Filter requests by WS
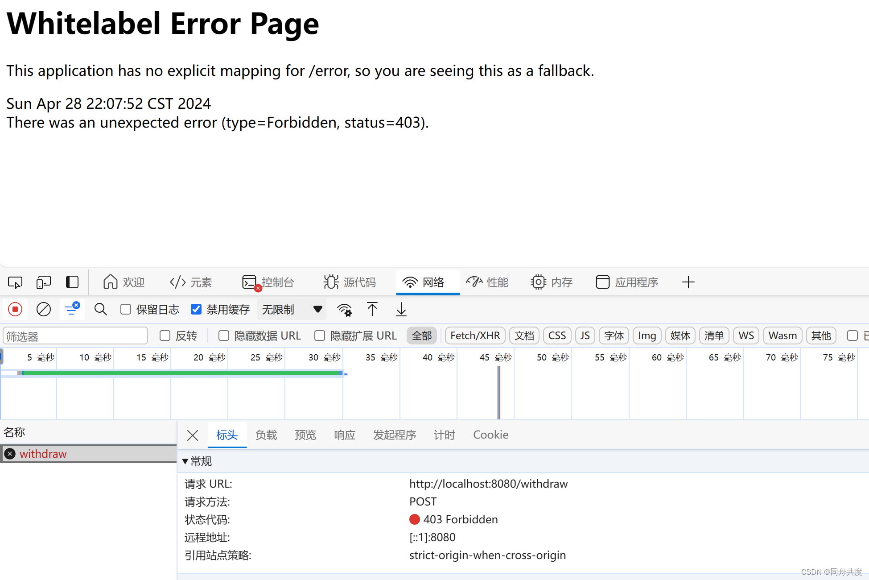This screenshot has width=869, height=580. [x=746, y=336]
